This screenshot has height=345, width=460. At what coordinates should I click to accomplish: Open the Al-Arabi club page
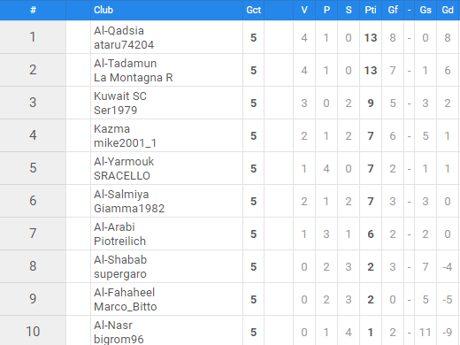pos(114,227)
